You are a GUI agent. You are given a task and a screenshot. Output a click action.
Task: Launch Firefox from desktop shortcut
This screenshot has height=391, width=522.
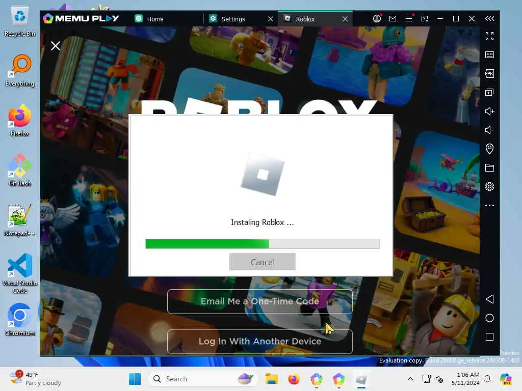click(x=20, y=120)
